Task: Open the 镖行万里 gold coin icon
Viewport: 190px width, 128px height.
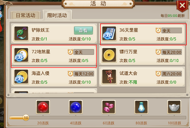Action: pyautogui.click(x=109, y=55)
